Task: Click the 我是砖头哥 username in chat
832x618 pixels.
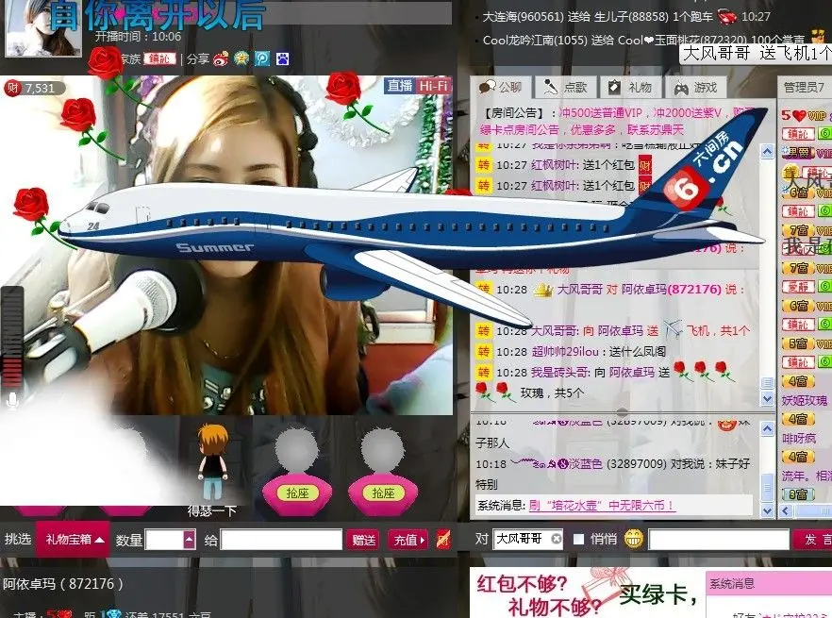Action: [x=561, y=372]
